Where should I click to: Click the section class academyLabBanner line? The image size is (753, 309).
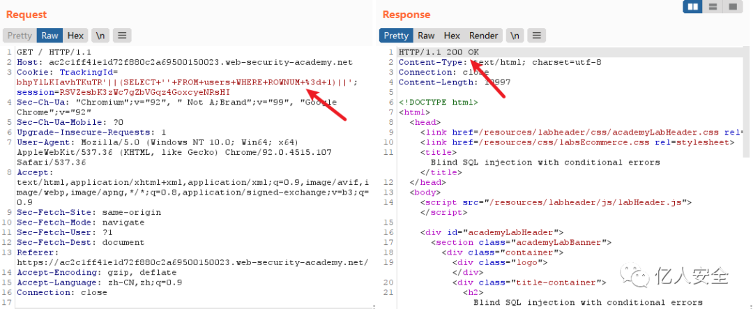(x=521, y=243)
